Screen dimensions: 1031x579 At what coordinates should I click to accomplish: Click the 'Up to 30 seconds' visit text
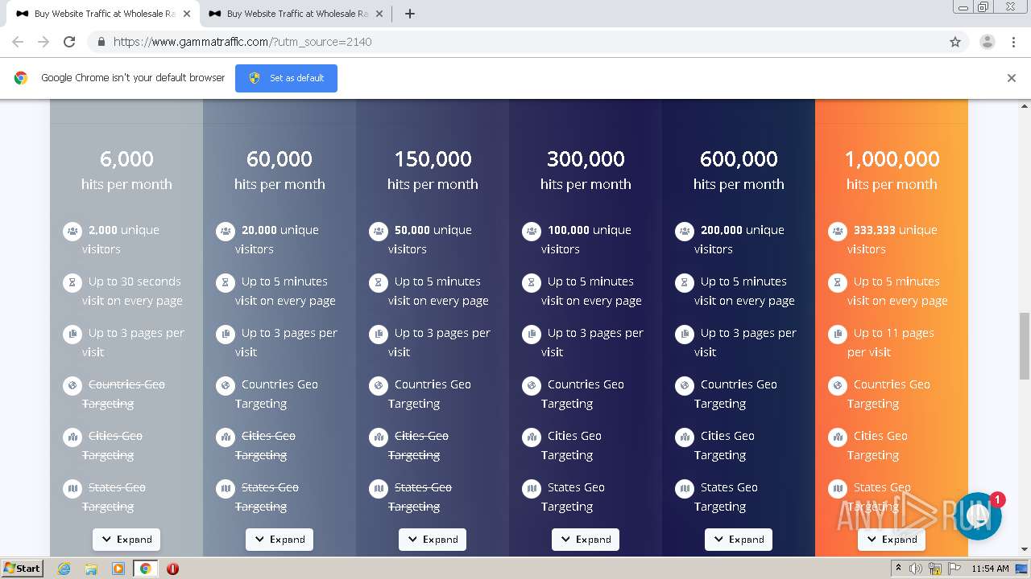point(132,291)
